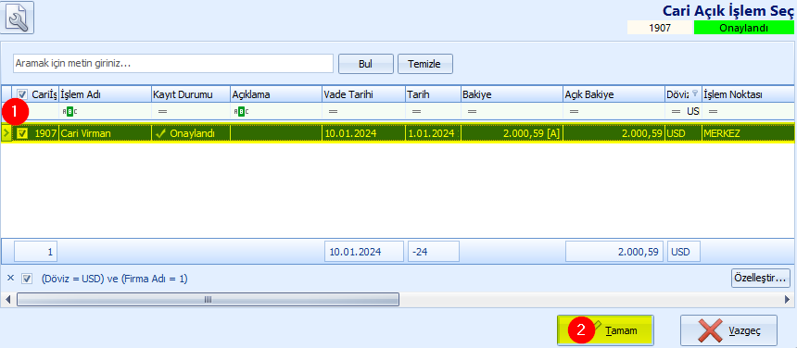797x348 pixels.
Task: Click equals operator under Açık Bakiye
Action: point(575,111)
